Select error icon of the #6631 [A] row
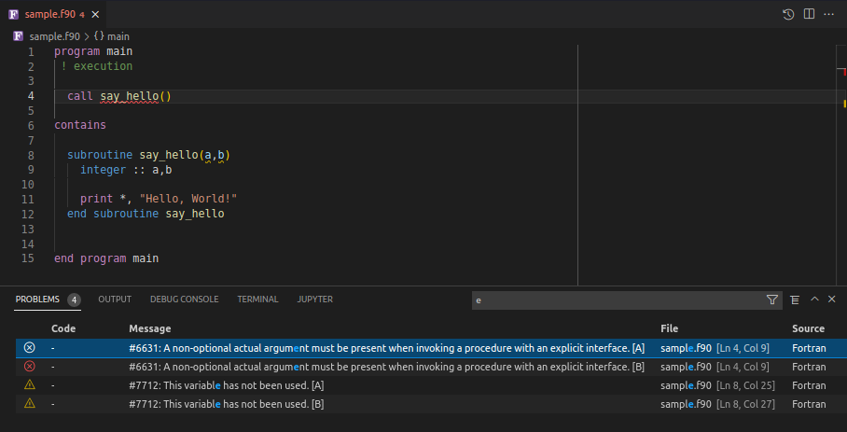The height and width of the screenshot is (432, 847). (x=30, y=348)
